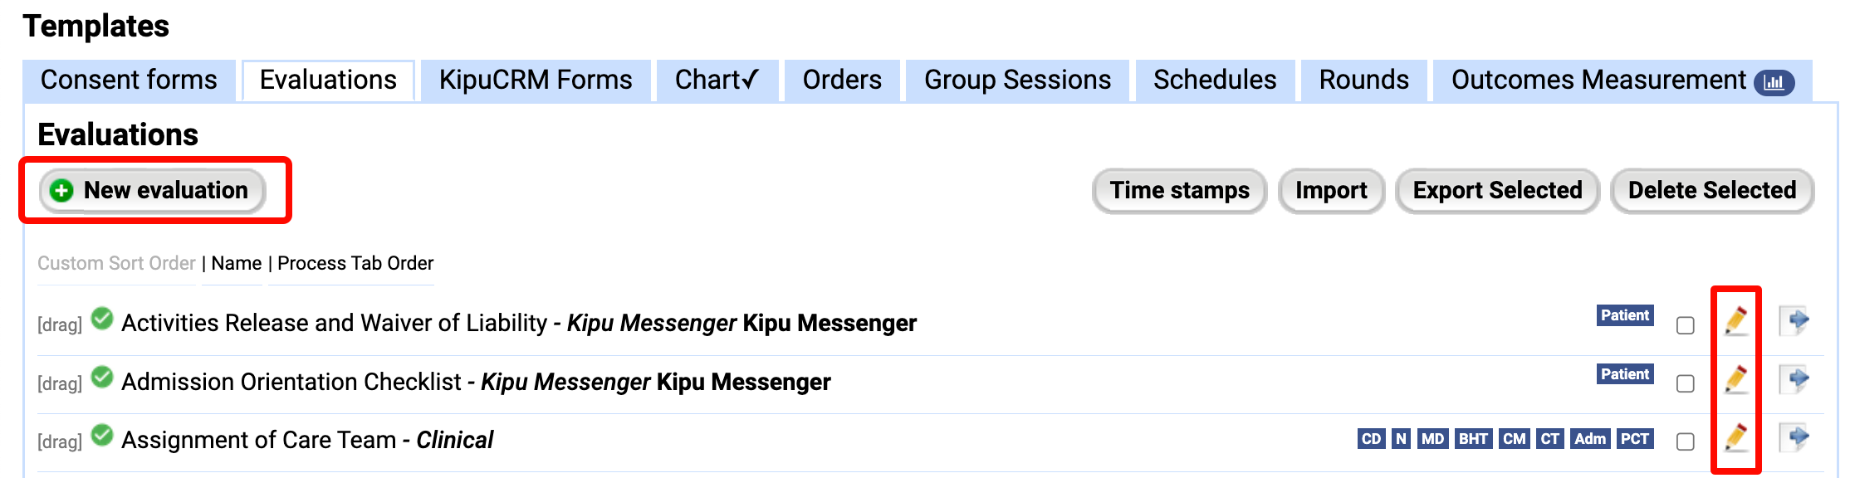Switch to the Group Sessions tab
The height and width of the screenshot is (478, 1850).
coord(1017,80)
